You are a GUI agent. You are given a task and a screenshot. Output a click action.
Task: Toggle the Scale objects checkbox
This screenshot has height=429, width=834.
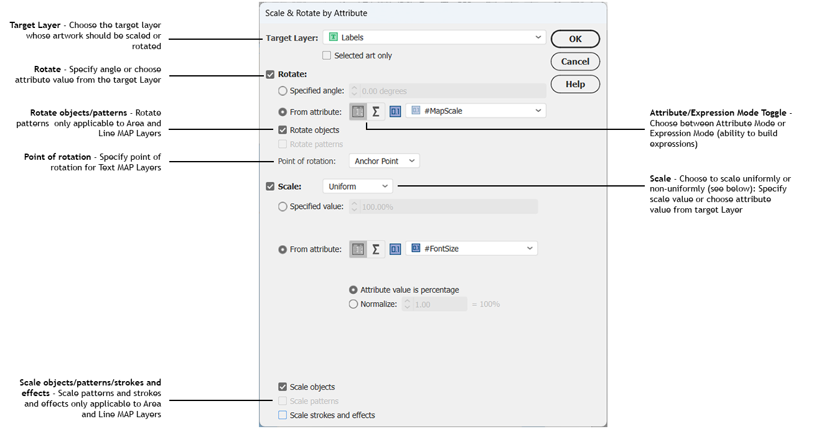pos(283,387)
